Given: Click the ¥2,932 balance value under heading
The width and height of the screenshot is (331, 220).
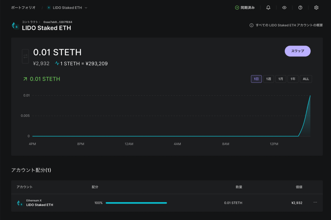Looking at the screenshot, I should (x=41, y=63).
